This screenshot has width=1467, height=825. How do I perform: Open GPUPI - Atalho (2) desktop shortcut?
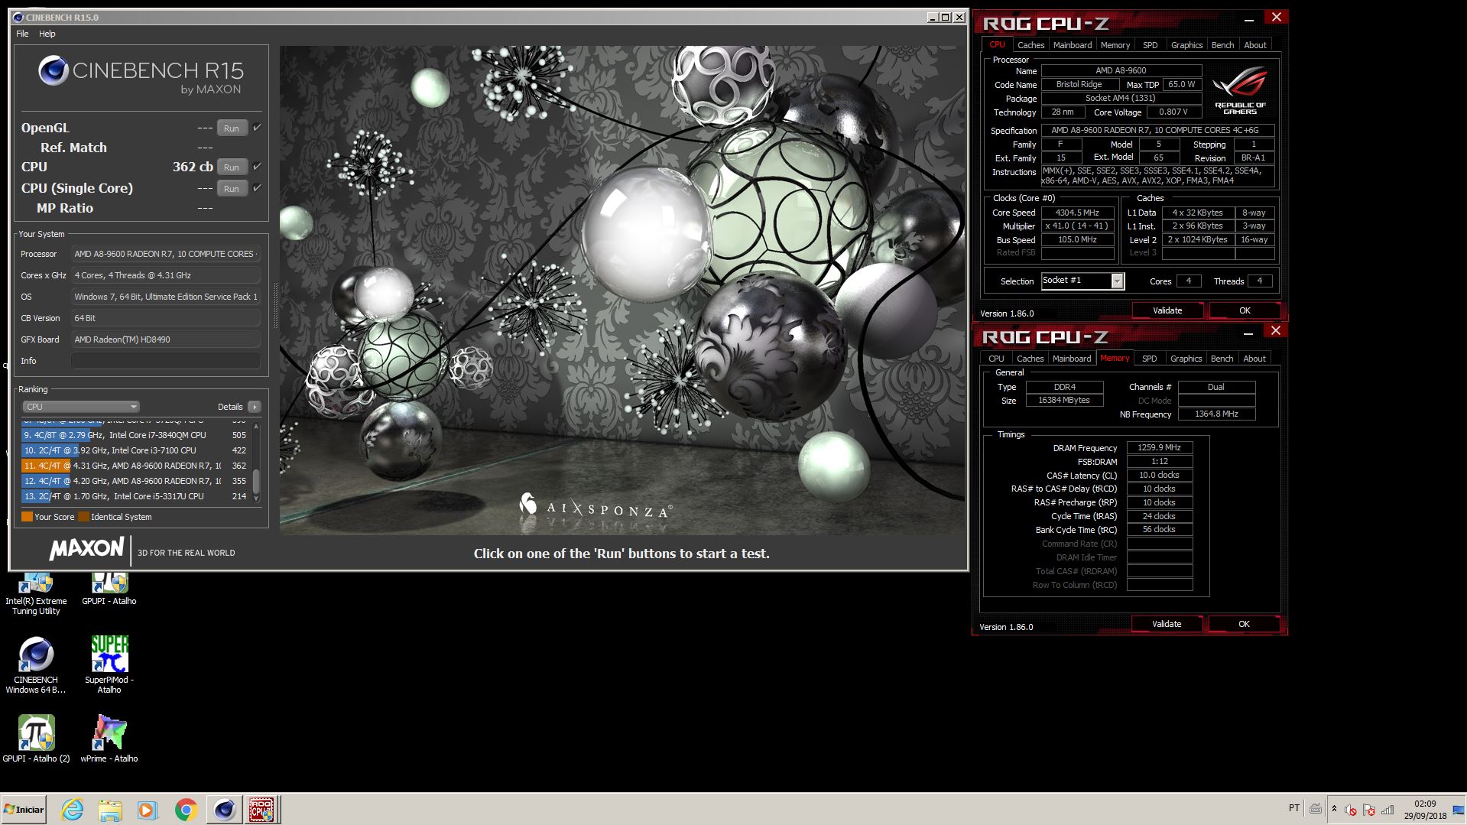pos(36,739)
